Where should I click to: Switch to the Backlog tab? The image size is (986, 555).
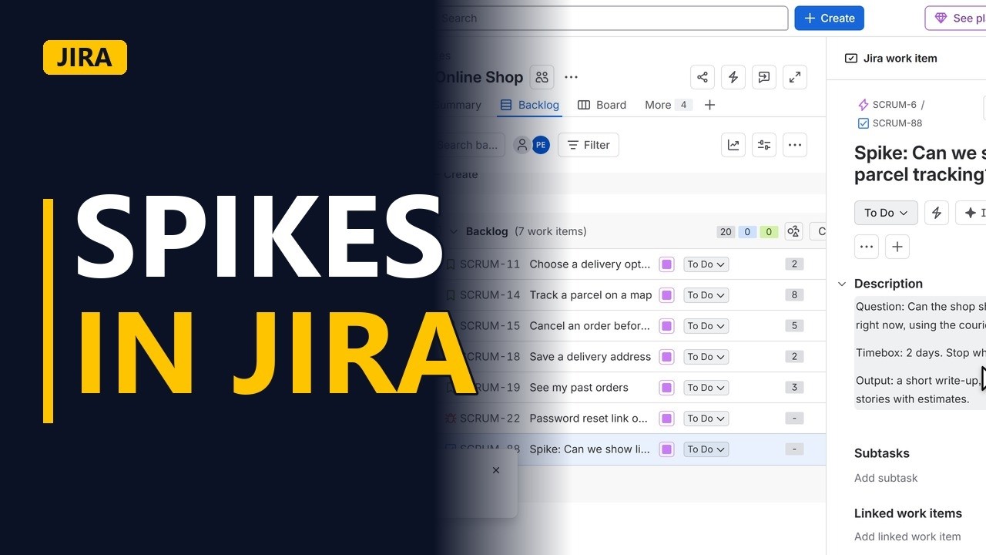[529, 105]
